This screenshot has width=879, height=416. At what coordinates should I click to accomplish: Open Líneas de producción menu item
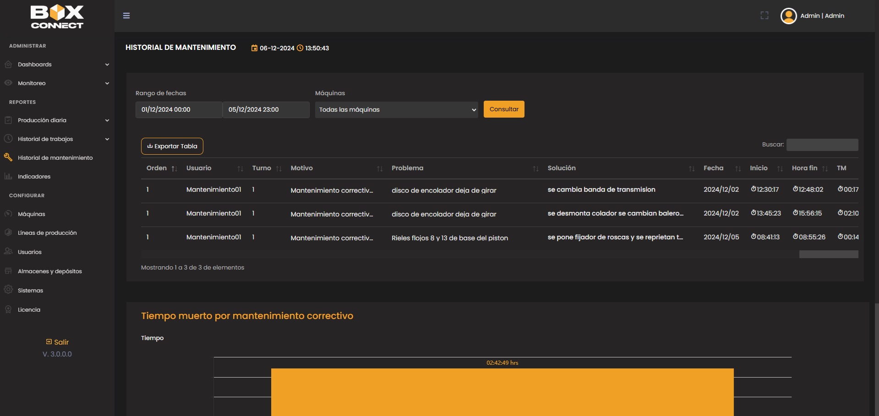pyautogui.click(x=47, y=233)
